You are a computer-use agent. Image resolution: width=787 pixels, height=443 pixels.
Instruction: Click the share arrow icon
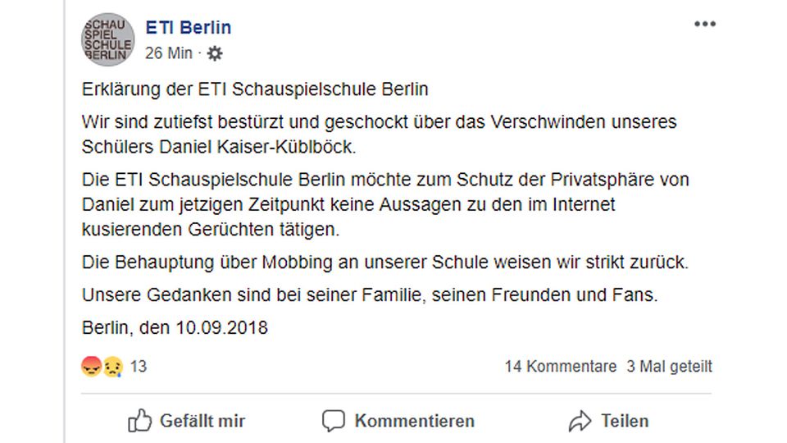pyautogui.click(x=580, y=422)
